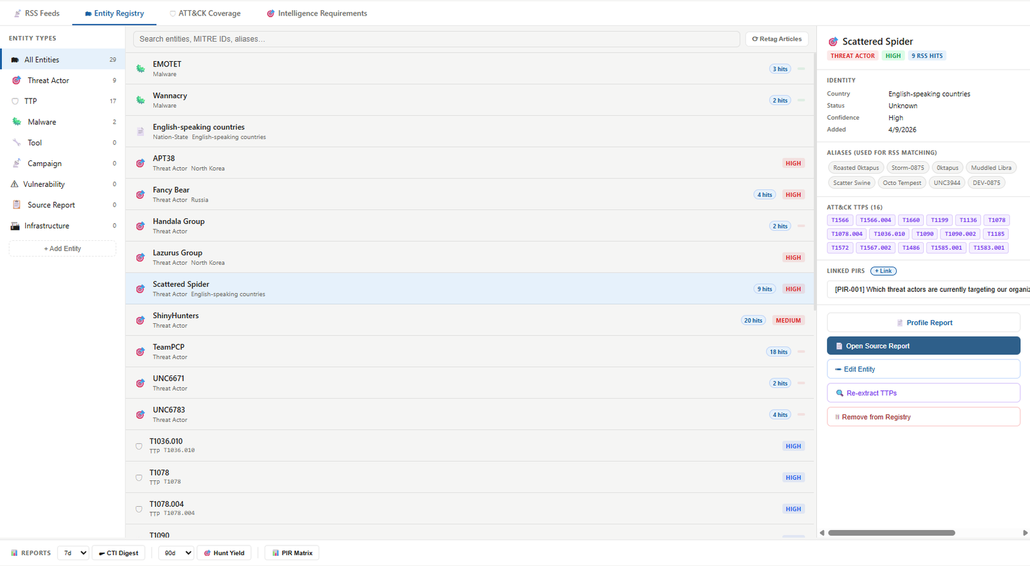
Task: Click the nation-state icon for English-speaking countries
Action: pyautogui.click(x=140, y=132)
